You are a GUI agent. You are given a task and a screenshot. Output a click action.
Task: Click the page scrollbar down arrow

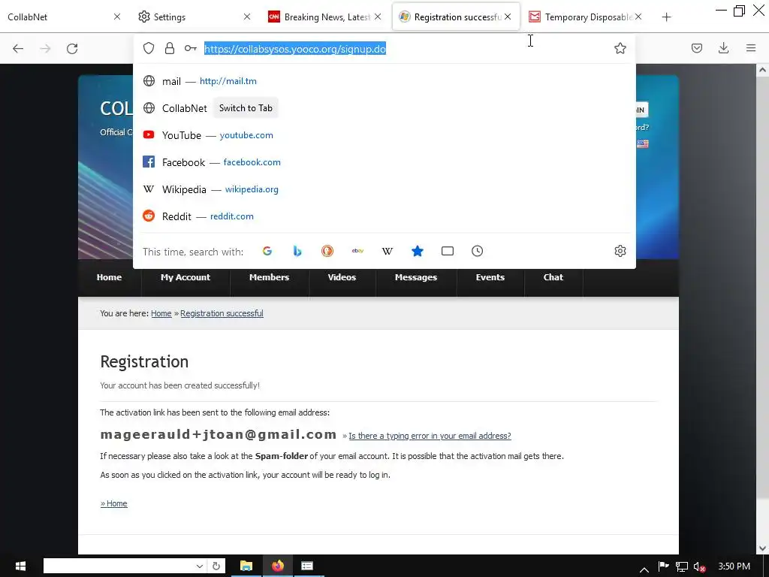coord(762,548)
